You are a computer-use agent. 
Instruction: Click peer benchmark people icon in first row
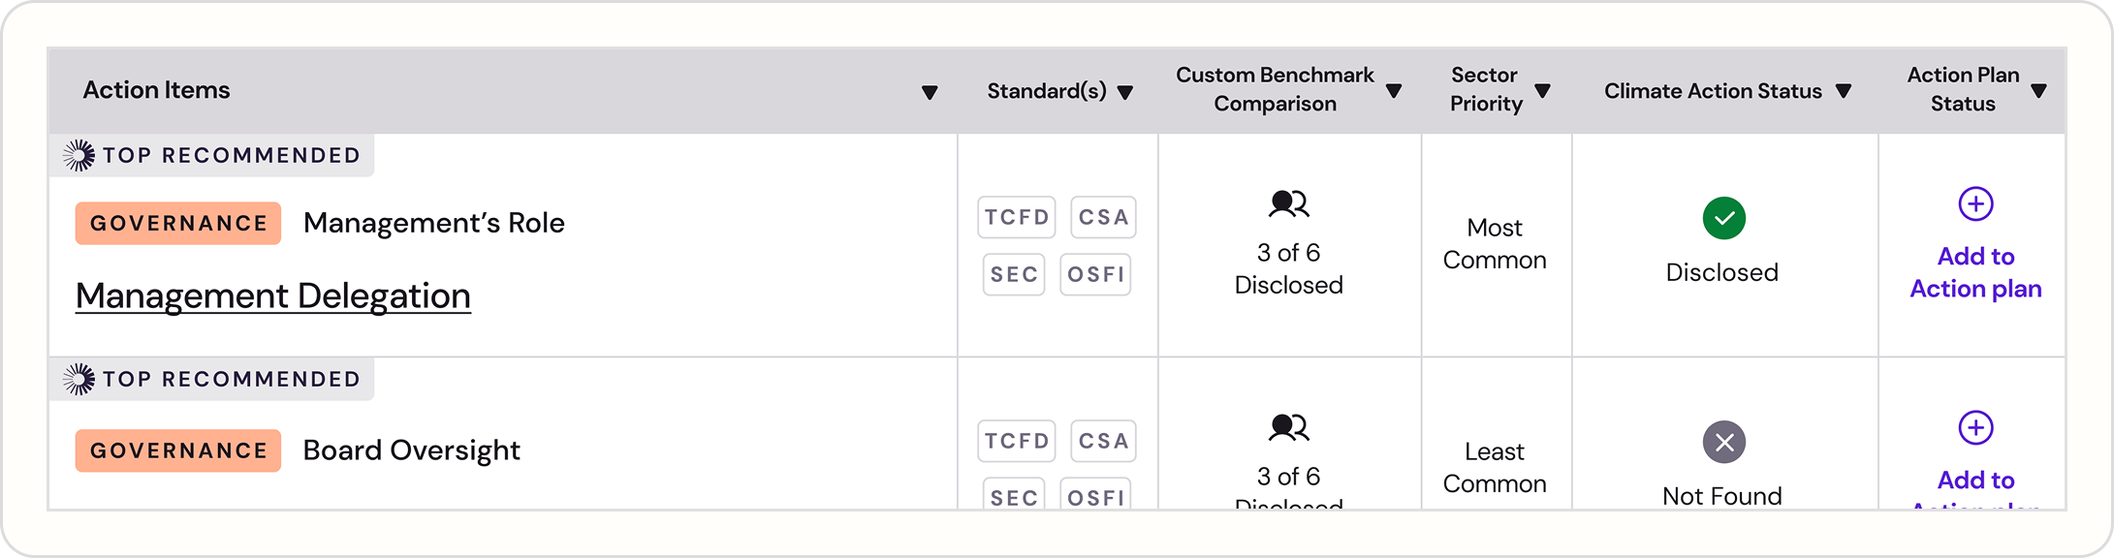(1289, 204)
